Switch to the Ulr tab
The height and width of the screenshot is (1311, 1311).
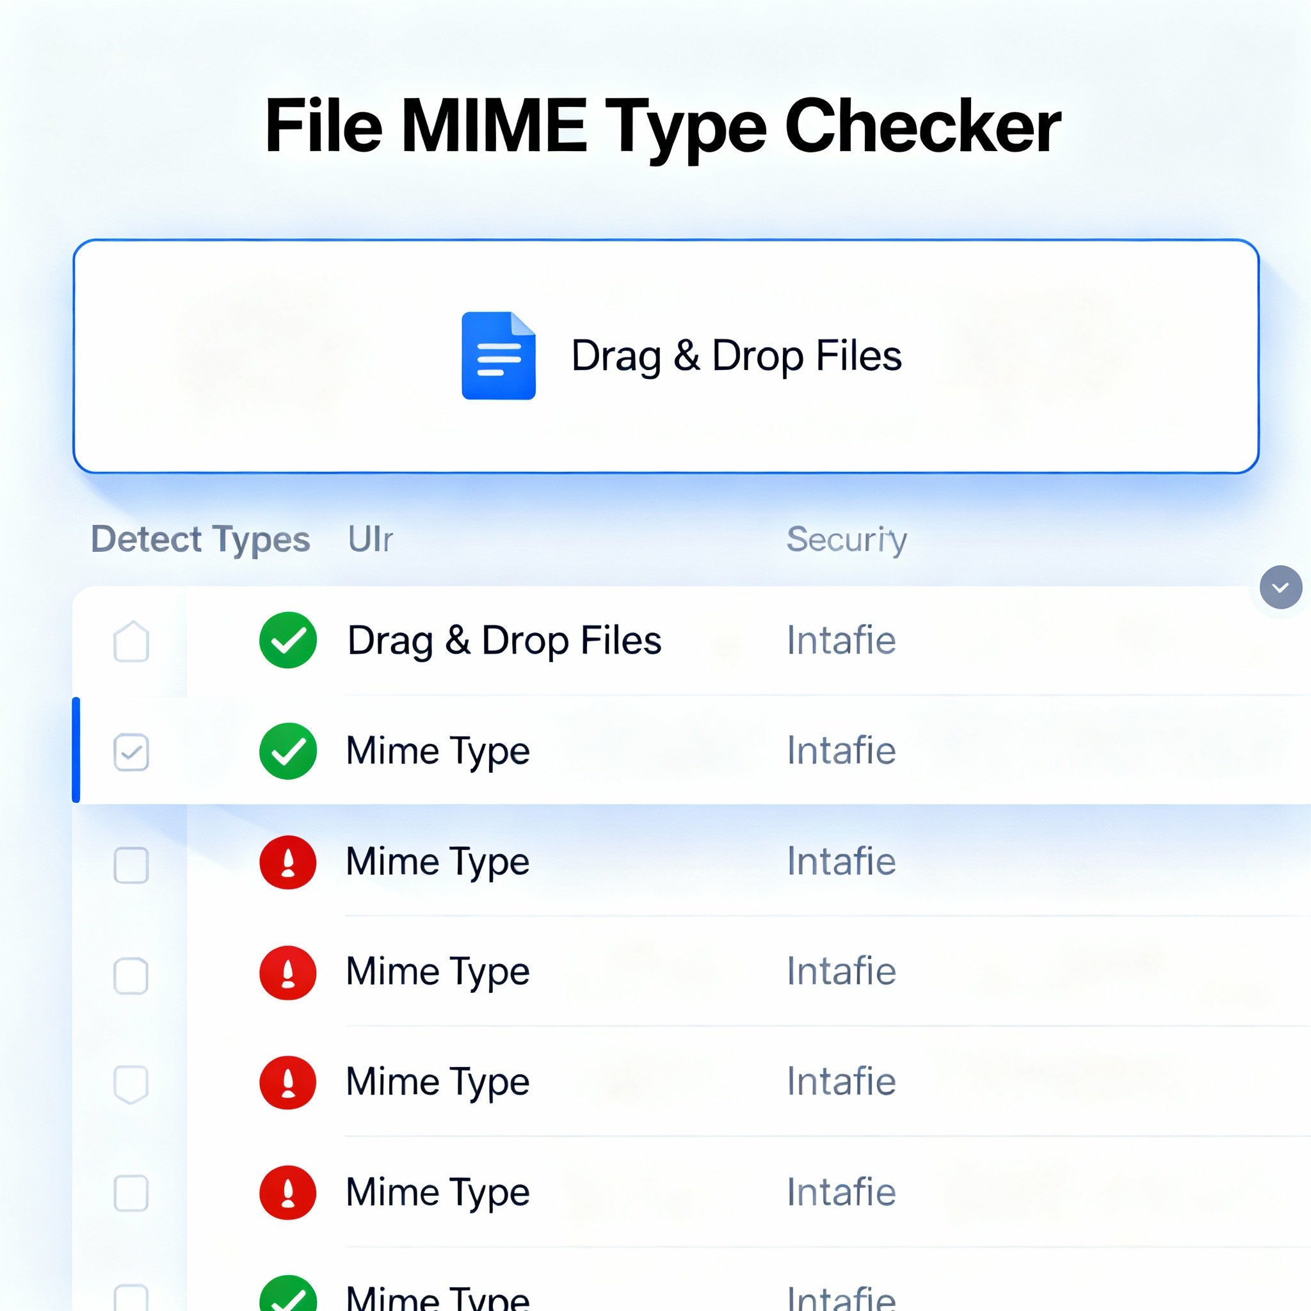click(x=370, y=540)
